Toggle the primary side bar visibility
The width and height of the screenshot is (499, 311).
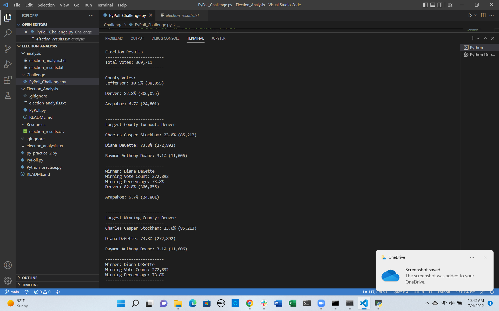[x=425, y=5]
